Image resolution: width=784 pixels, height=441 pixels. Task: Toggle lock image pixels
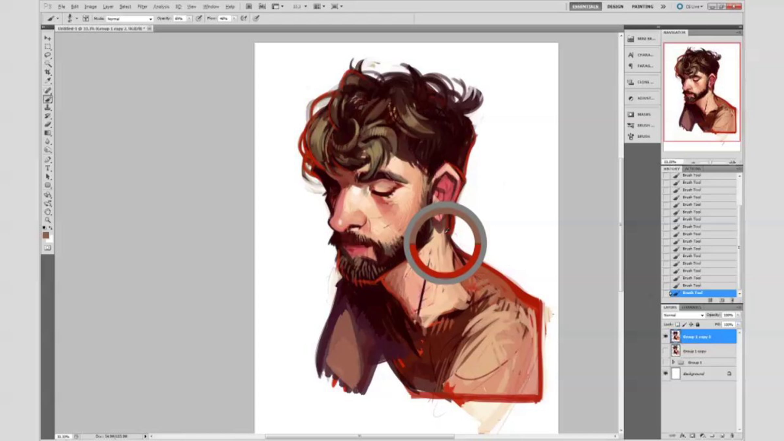pos(684,324)
